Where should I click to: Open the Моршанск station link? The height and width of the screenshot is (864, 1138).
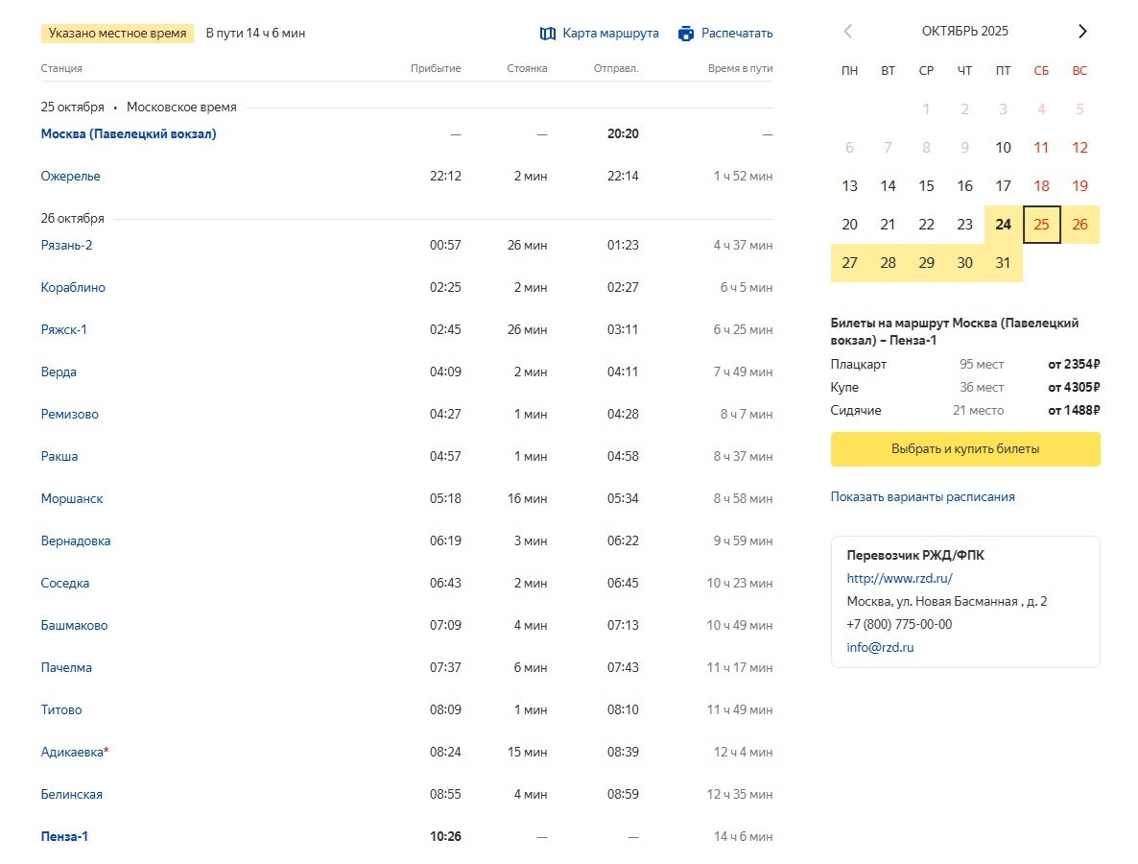72,498
